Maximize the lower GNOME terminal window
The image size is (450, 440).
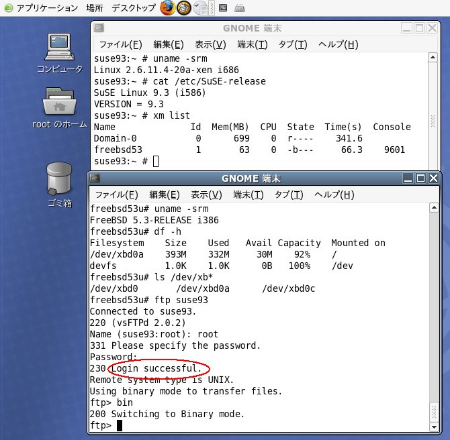pos(420,178)
